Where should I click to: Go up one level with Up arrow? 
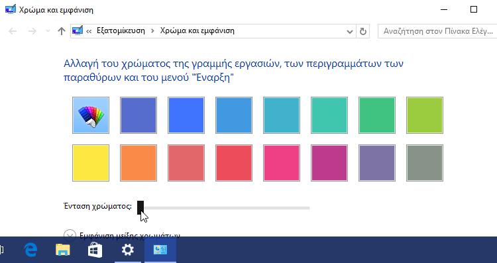[62, 31]
